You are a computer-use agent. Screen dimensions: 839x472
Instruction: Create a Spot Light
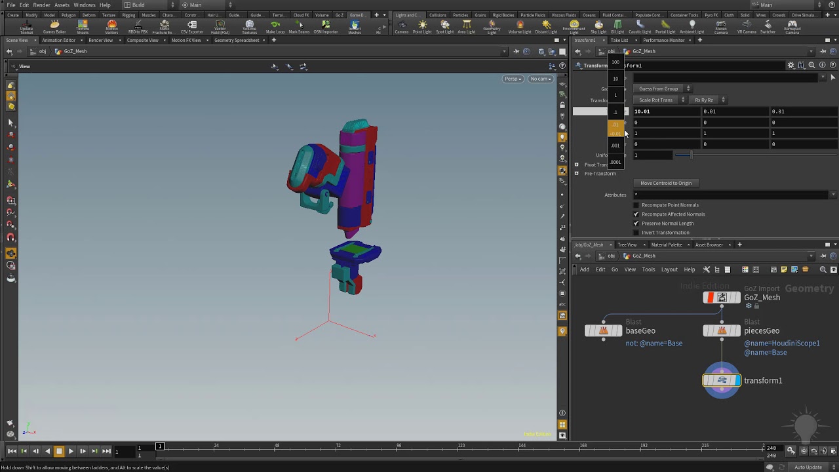coord(444,27)
